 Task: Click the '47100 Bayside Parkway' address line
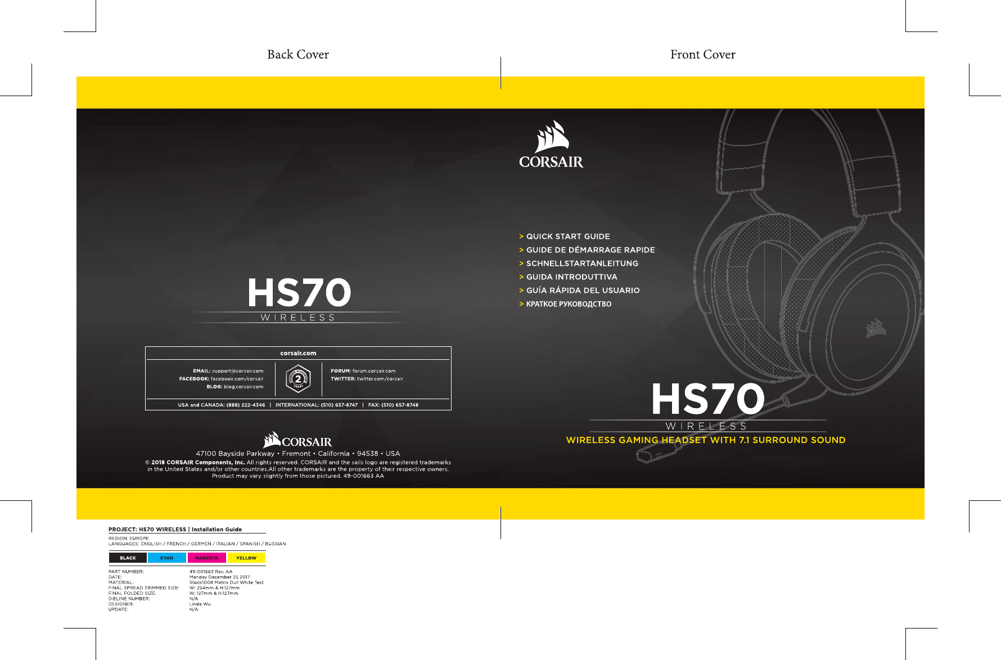pos(298,454)
